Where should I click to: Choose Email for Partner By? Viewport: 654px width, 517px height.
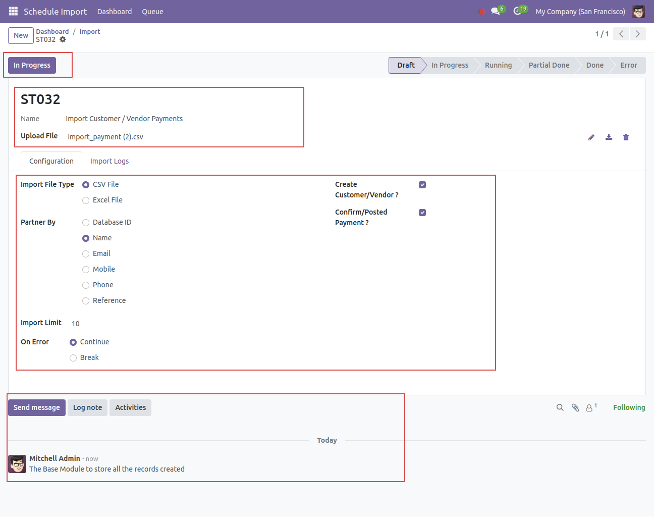tap(86, 254)
